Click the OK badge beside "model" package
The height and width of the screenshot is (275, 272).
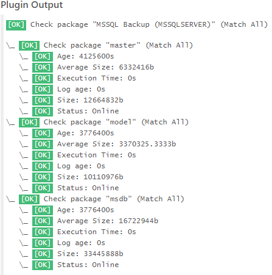[29, 122]
